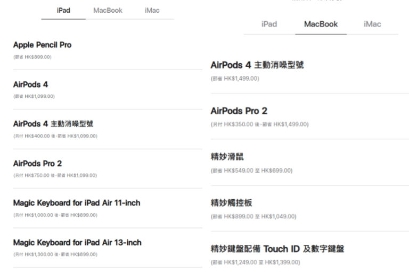
Task: Choose the plain AirPods 4 option
Action: pyautogui.click(x=30, y=84)
